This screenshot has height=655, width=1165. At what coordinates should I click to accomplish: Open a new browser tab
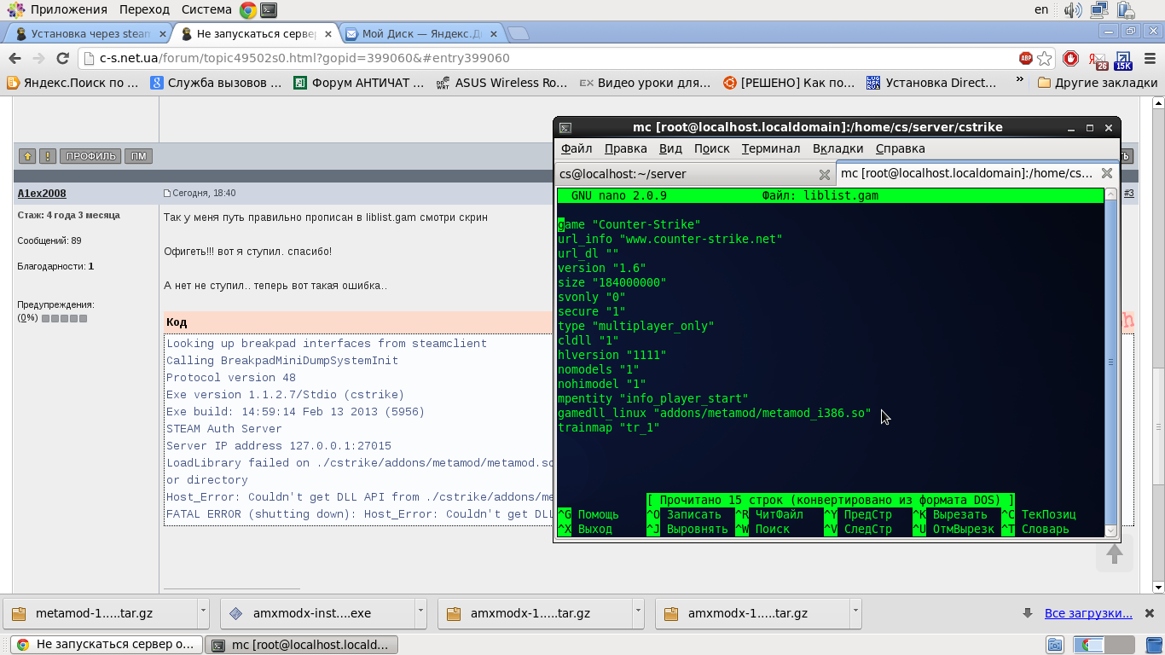tap(519, 33)
